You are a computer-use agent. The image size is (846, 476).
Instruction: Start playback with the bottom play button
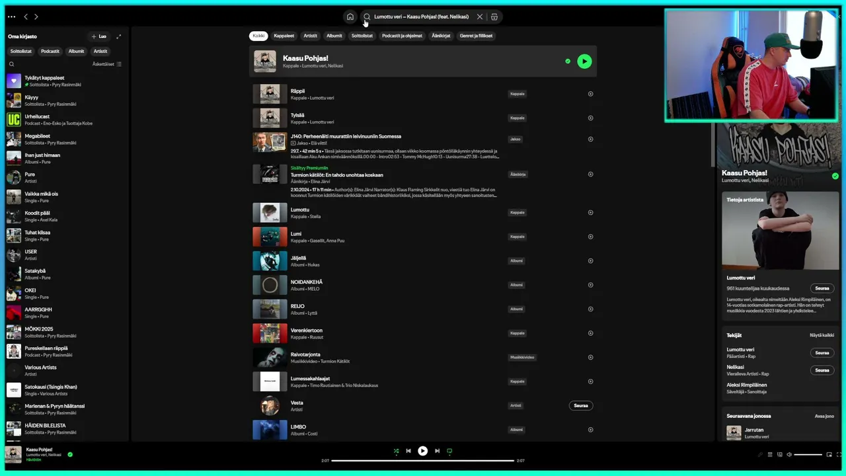point(423,451)
